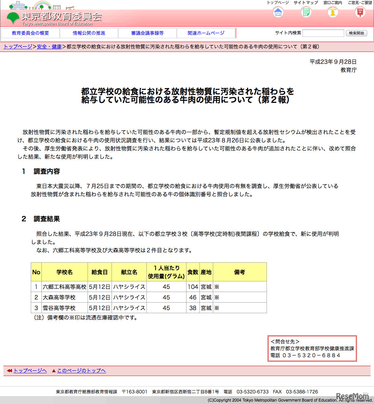Viewport: 374px width, 404px height.
Task: Click the 窓口ご案内 information desk icon
Action: click(333, 12)
